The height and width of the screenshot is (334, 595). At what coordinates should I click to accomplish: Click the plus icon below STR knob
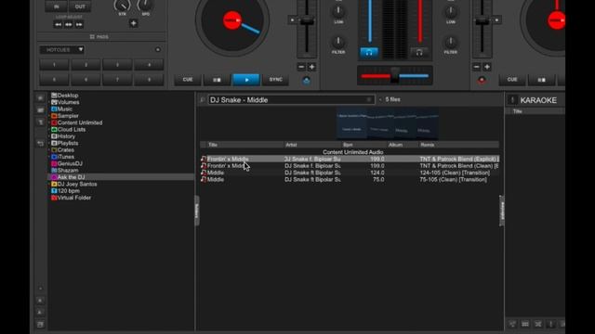pyautogui.click(x=133, y=23)
